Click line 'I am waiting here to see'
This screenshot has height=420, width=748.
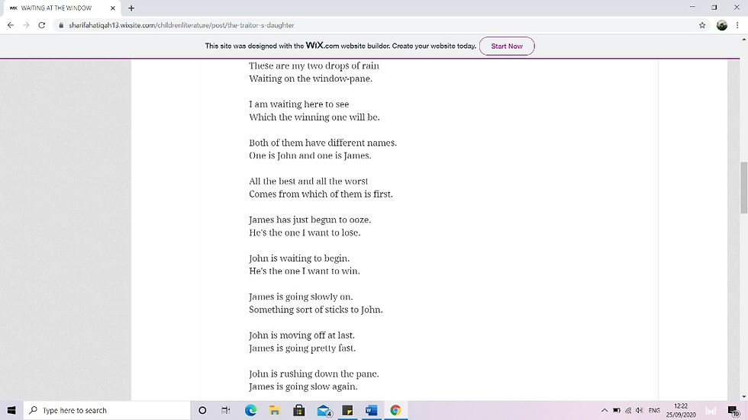[x=299, y=104]
